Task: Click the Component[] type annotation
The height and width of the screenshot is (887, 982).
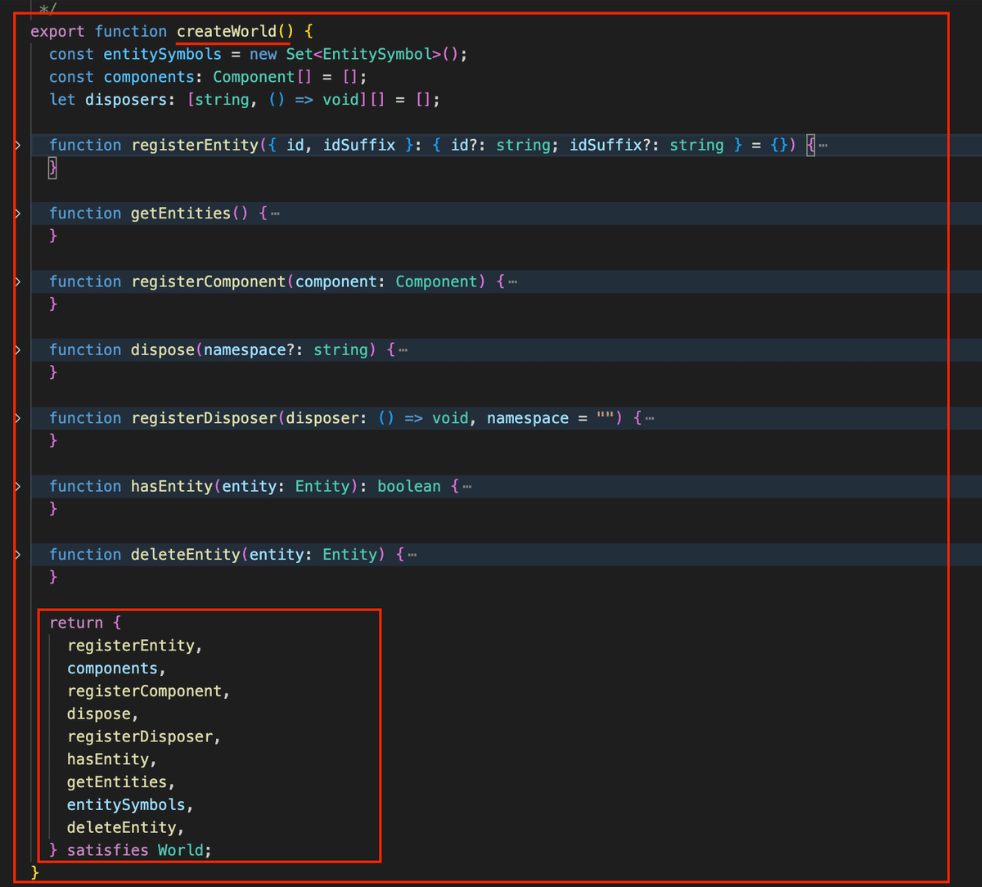Action: [x=263, y=77]
